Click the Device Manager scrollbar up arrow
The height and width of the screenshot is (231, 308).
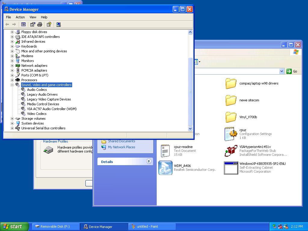[x=190, y=32]
